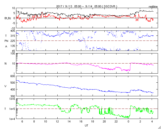Screen dimensions: 161x129
Task: Click the -5 magnetic field tick label
Action: (13, 23)
